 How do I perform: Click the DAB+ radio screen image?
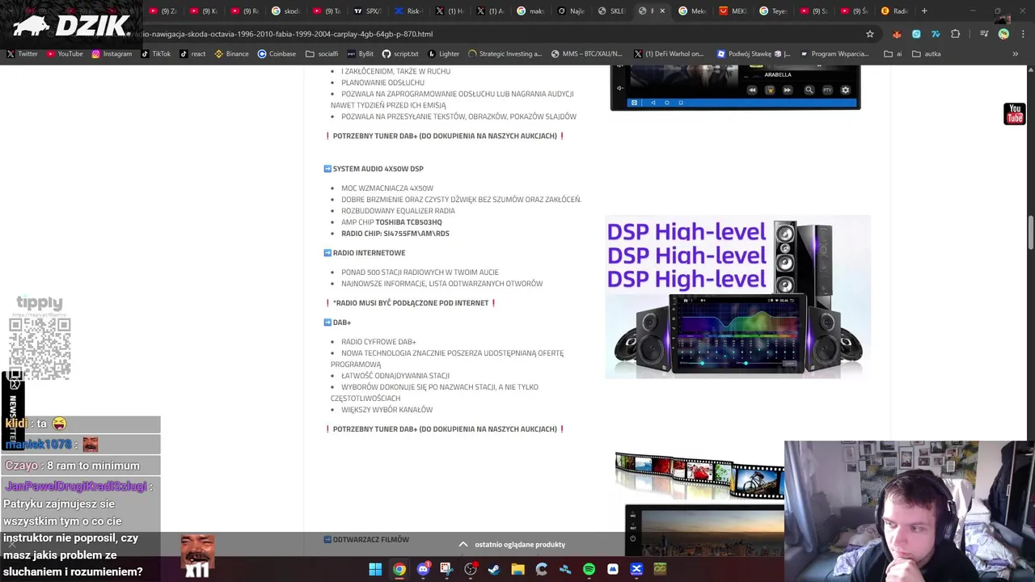tap(735, 88)
